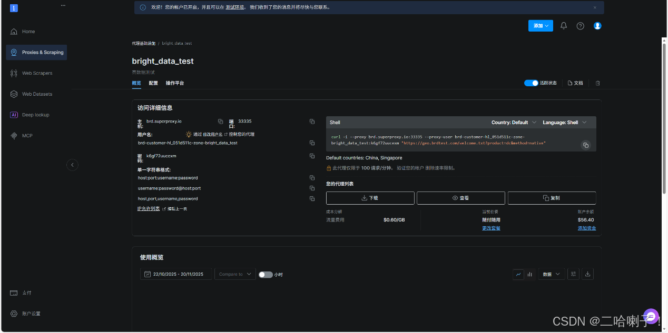Open Proxies & Scraping section
Image resolution: width=668 pixels, height=333 pixels.
pos(36,52)
